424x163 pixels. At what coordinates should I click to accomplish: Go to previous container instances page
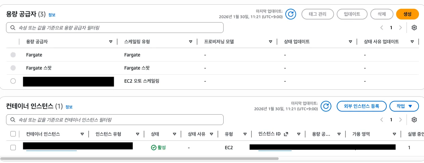click(x=381, y=120)
